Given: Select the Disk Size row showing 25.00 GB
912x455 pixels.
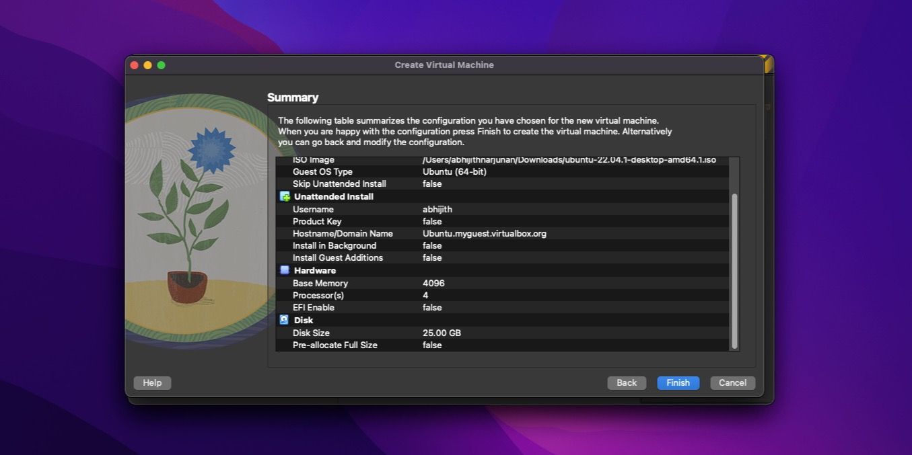Looking at the screenshot, I should tap(404, 333).
